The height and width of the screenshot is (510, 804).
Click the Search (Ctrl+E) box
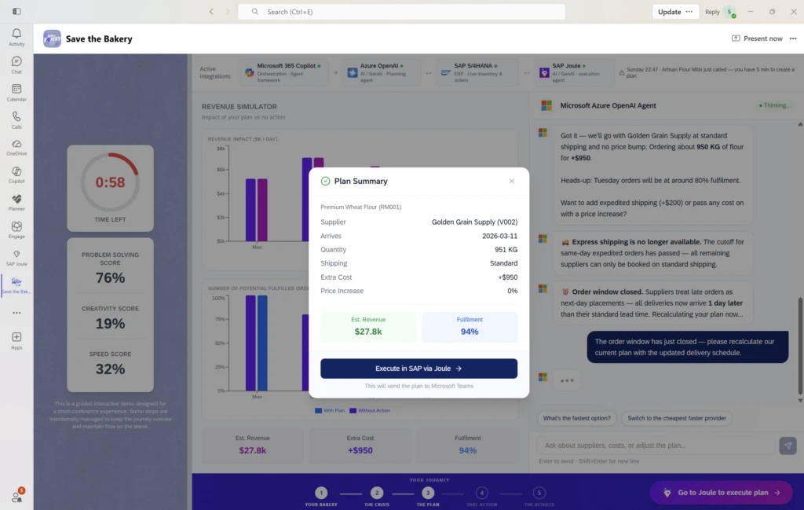point(401,12)
